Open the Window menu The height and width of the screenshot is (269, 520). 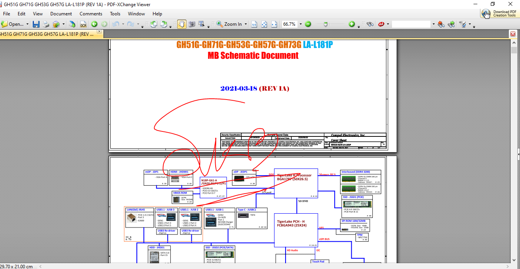136,13
